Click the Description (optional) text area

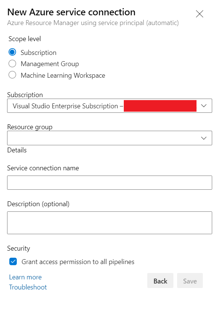tap(110, 223)
